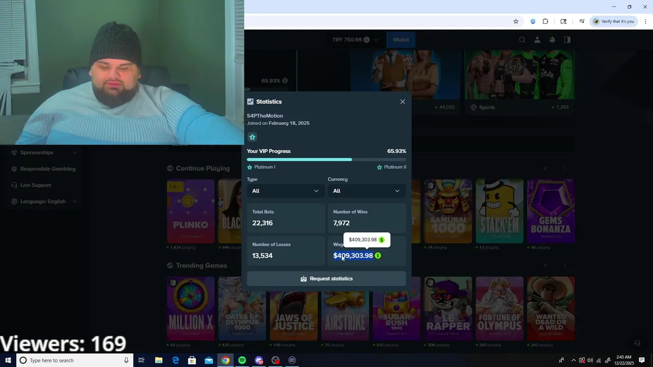Click the Request statistics button
The image size is (653, 367).
pyautogui.click(x=326, y=278)
